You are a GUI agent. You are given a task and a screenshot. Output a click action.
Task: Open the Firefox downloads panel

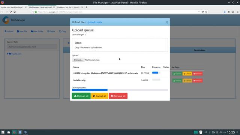point(225,12)
